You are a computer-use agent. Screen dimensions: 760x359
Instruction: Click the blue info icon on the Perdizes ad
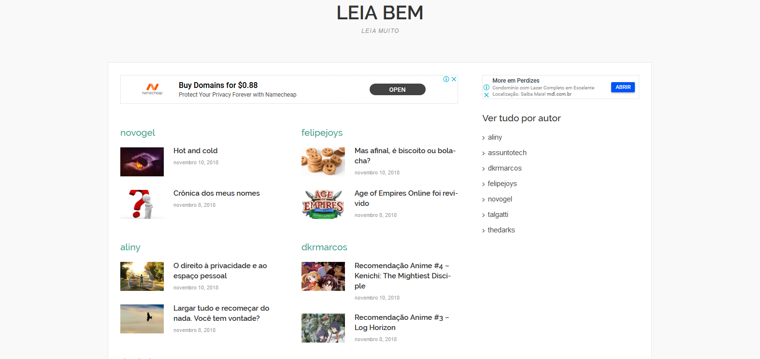[x=486, y=87]
